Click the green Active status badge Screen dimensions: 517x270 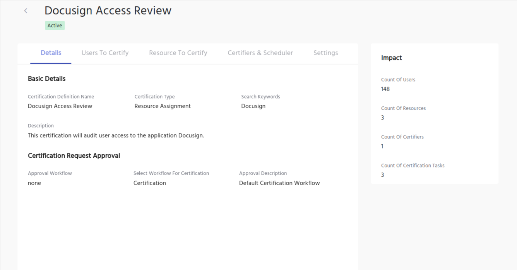point(55,26)
